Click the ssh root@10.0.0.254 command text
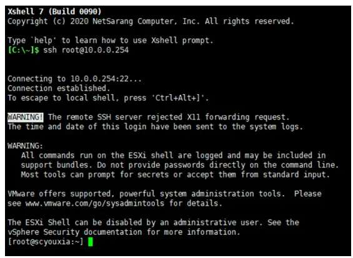The width and height of the screenshot is (353, 258). [x=86, y=50]
